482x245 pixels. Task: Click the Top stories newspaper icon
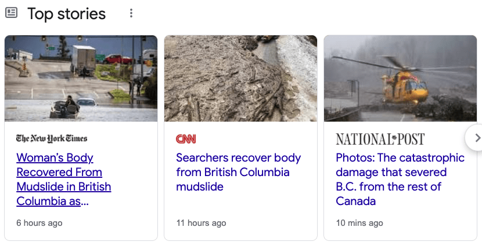point(11,13)
